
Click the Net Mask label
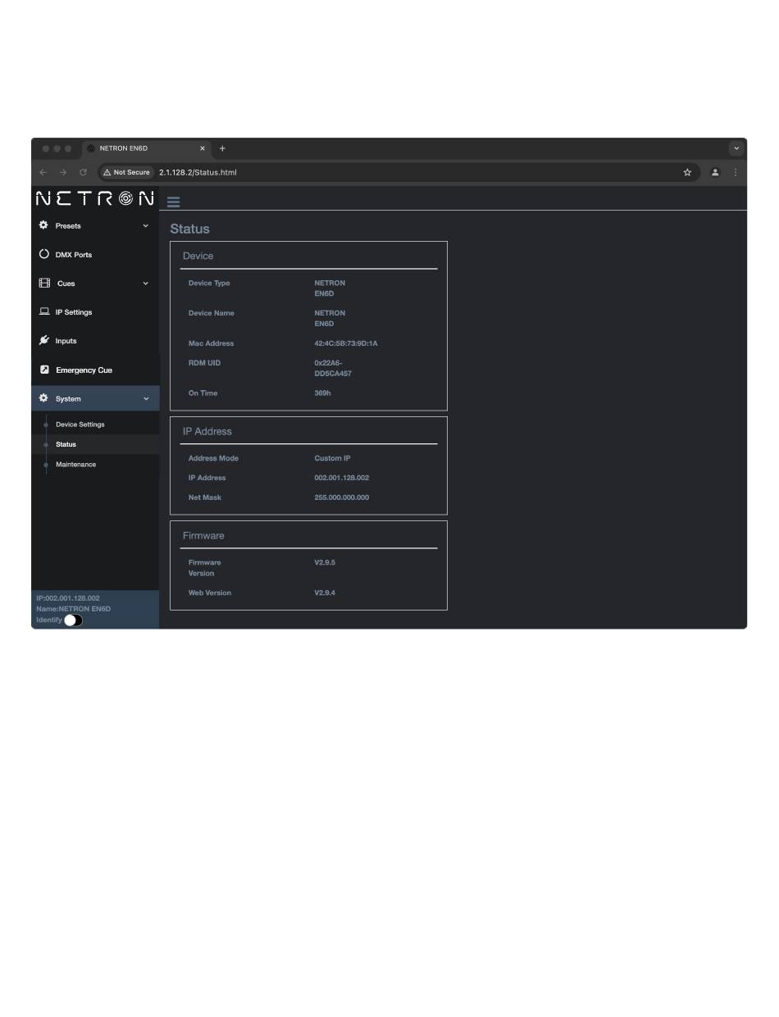[205, 497]
